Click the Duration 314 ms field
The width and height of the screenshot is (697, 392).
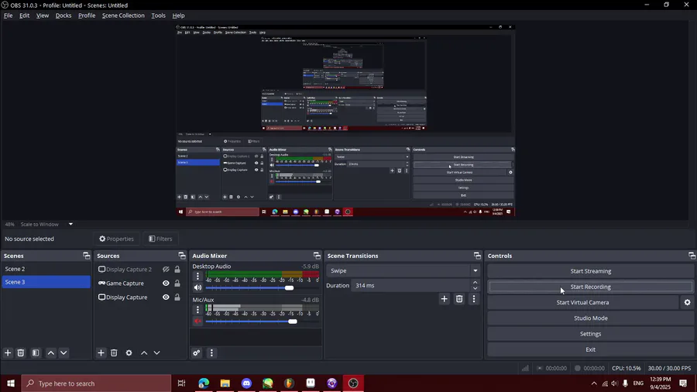[411, 285]
